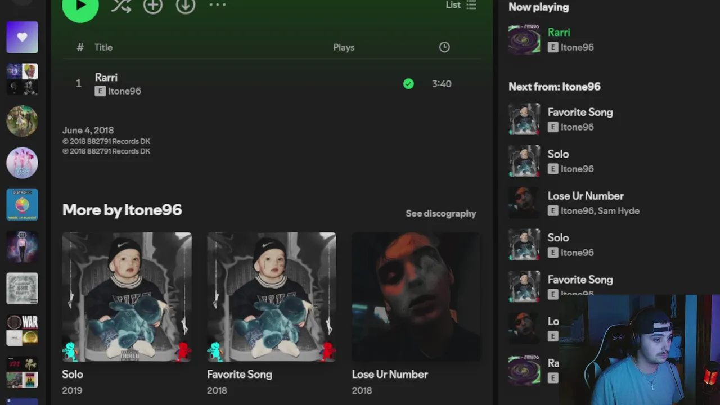Enable shuffle for this album
Viewport: 720px width, 405px height.
coord(121,6)
